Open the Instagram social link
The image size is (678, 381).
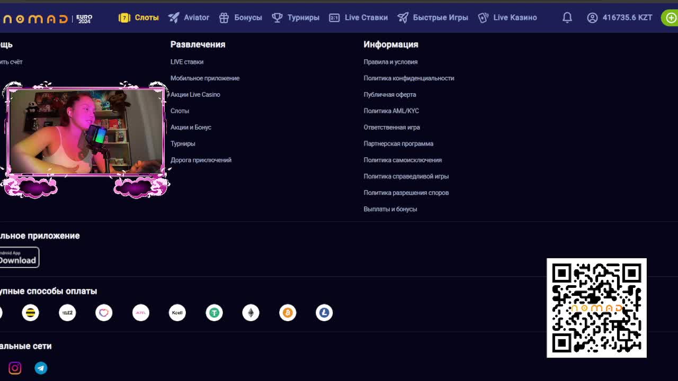[x=15, y=368]
